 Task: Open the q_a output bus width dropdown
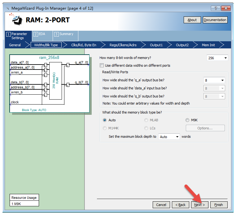(214, 80)
